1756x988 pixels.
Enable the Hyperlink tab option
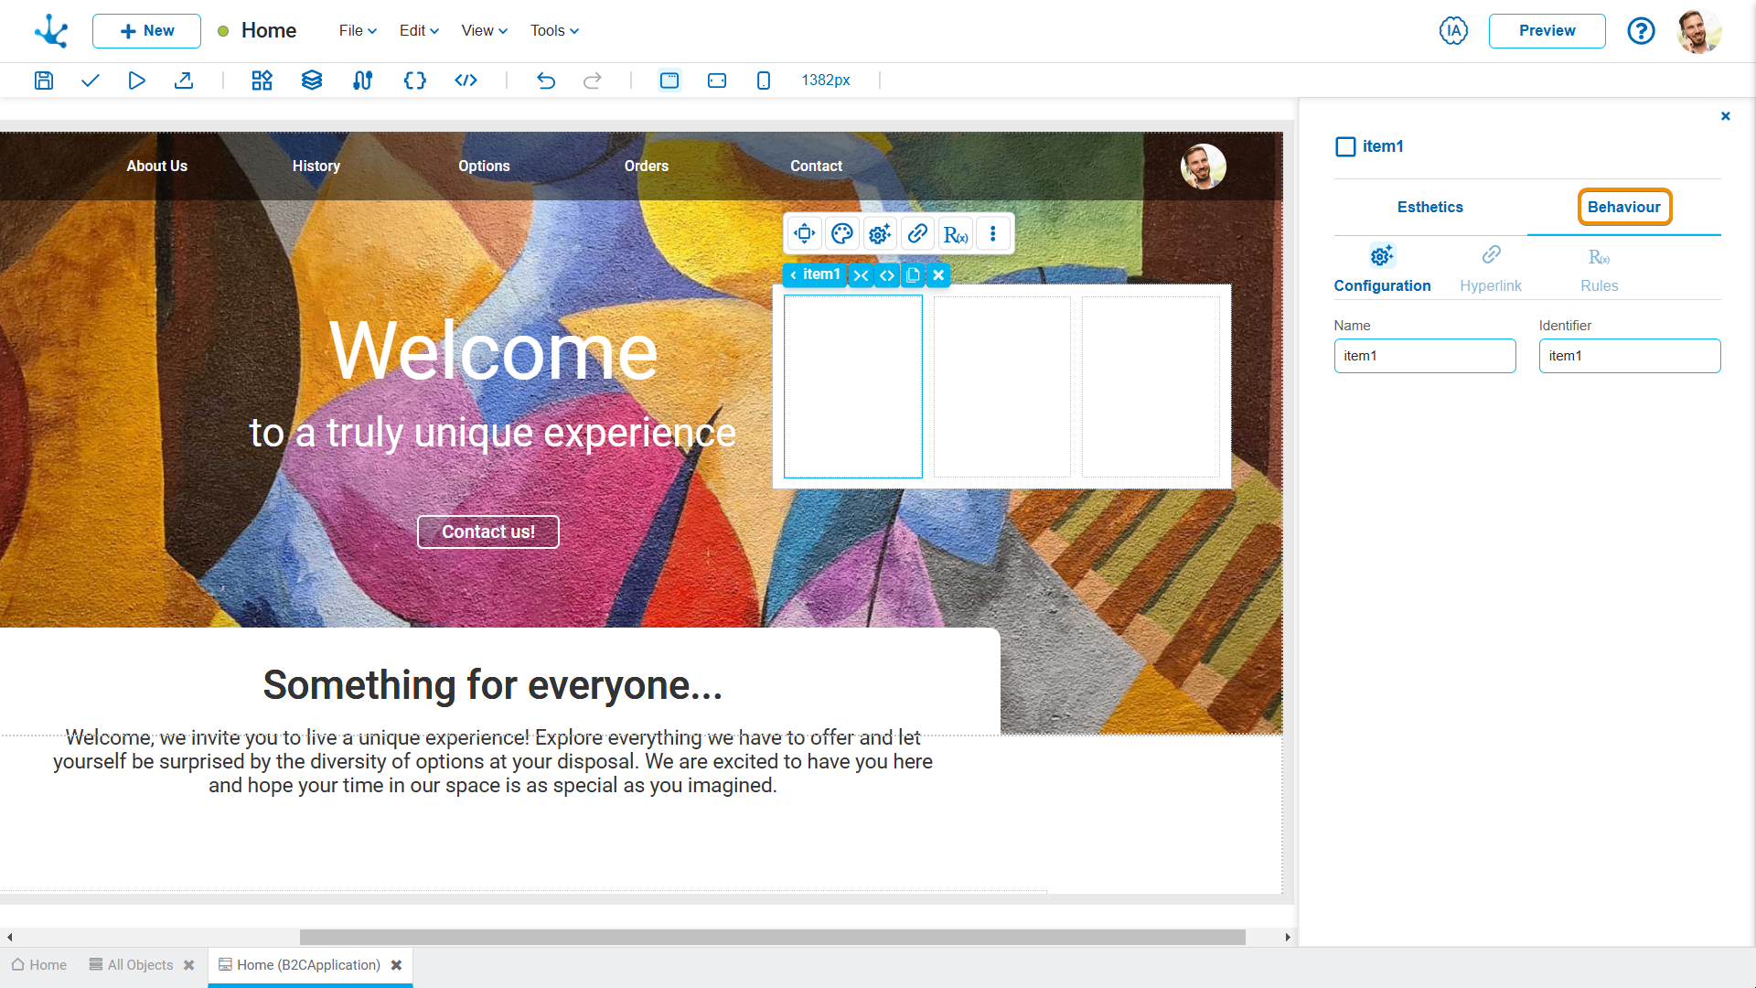click(x=1491, y=268)
